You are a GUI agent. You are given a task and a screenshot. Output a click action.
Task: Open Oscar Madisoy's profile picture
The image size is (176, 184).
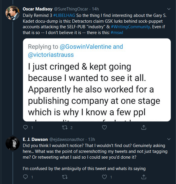13,13
